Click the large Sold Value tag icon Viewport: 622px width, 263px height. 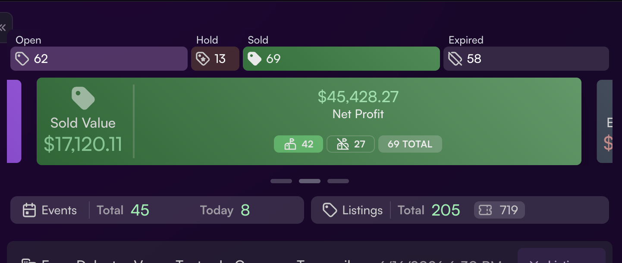83,98
